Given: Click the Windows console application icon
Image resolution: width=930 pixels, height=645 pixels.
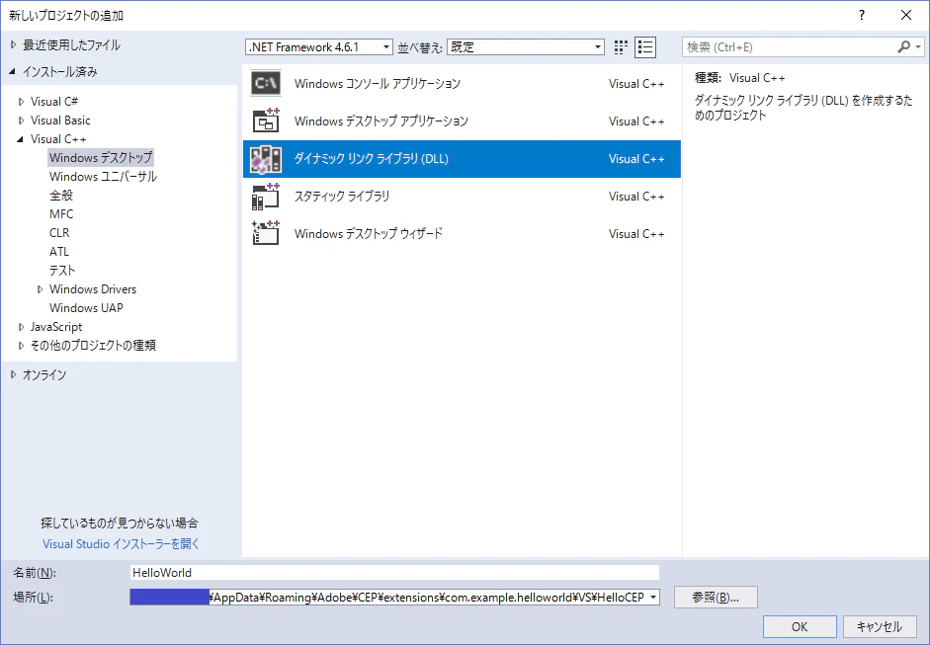Looking at the screenshot, I should tap(265, 84).
